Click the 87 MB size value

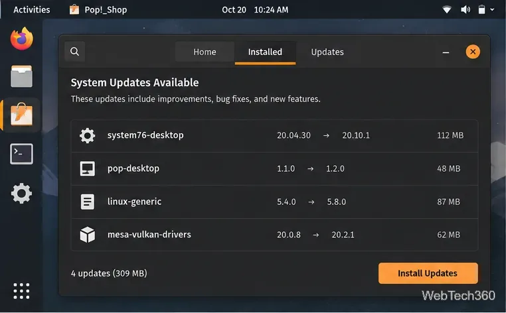coord(448,202)
